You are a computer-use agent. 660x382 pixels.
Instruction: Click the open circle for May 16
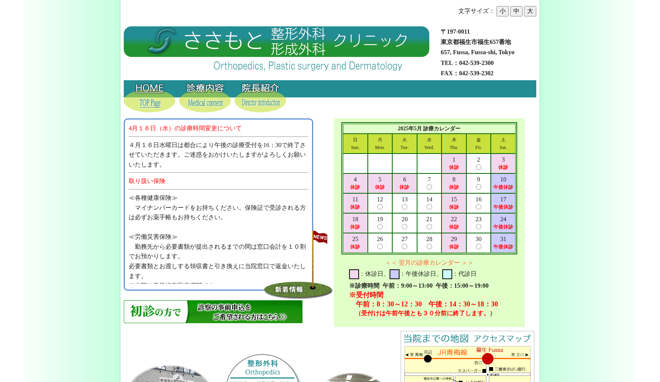point(479,207)
